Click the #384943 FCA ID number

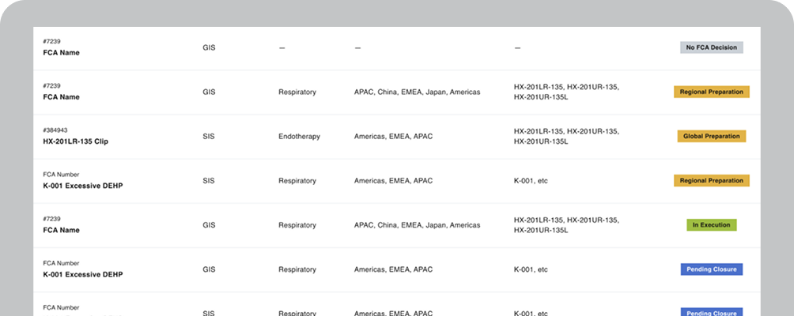55,130
